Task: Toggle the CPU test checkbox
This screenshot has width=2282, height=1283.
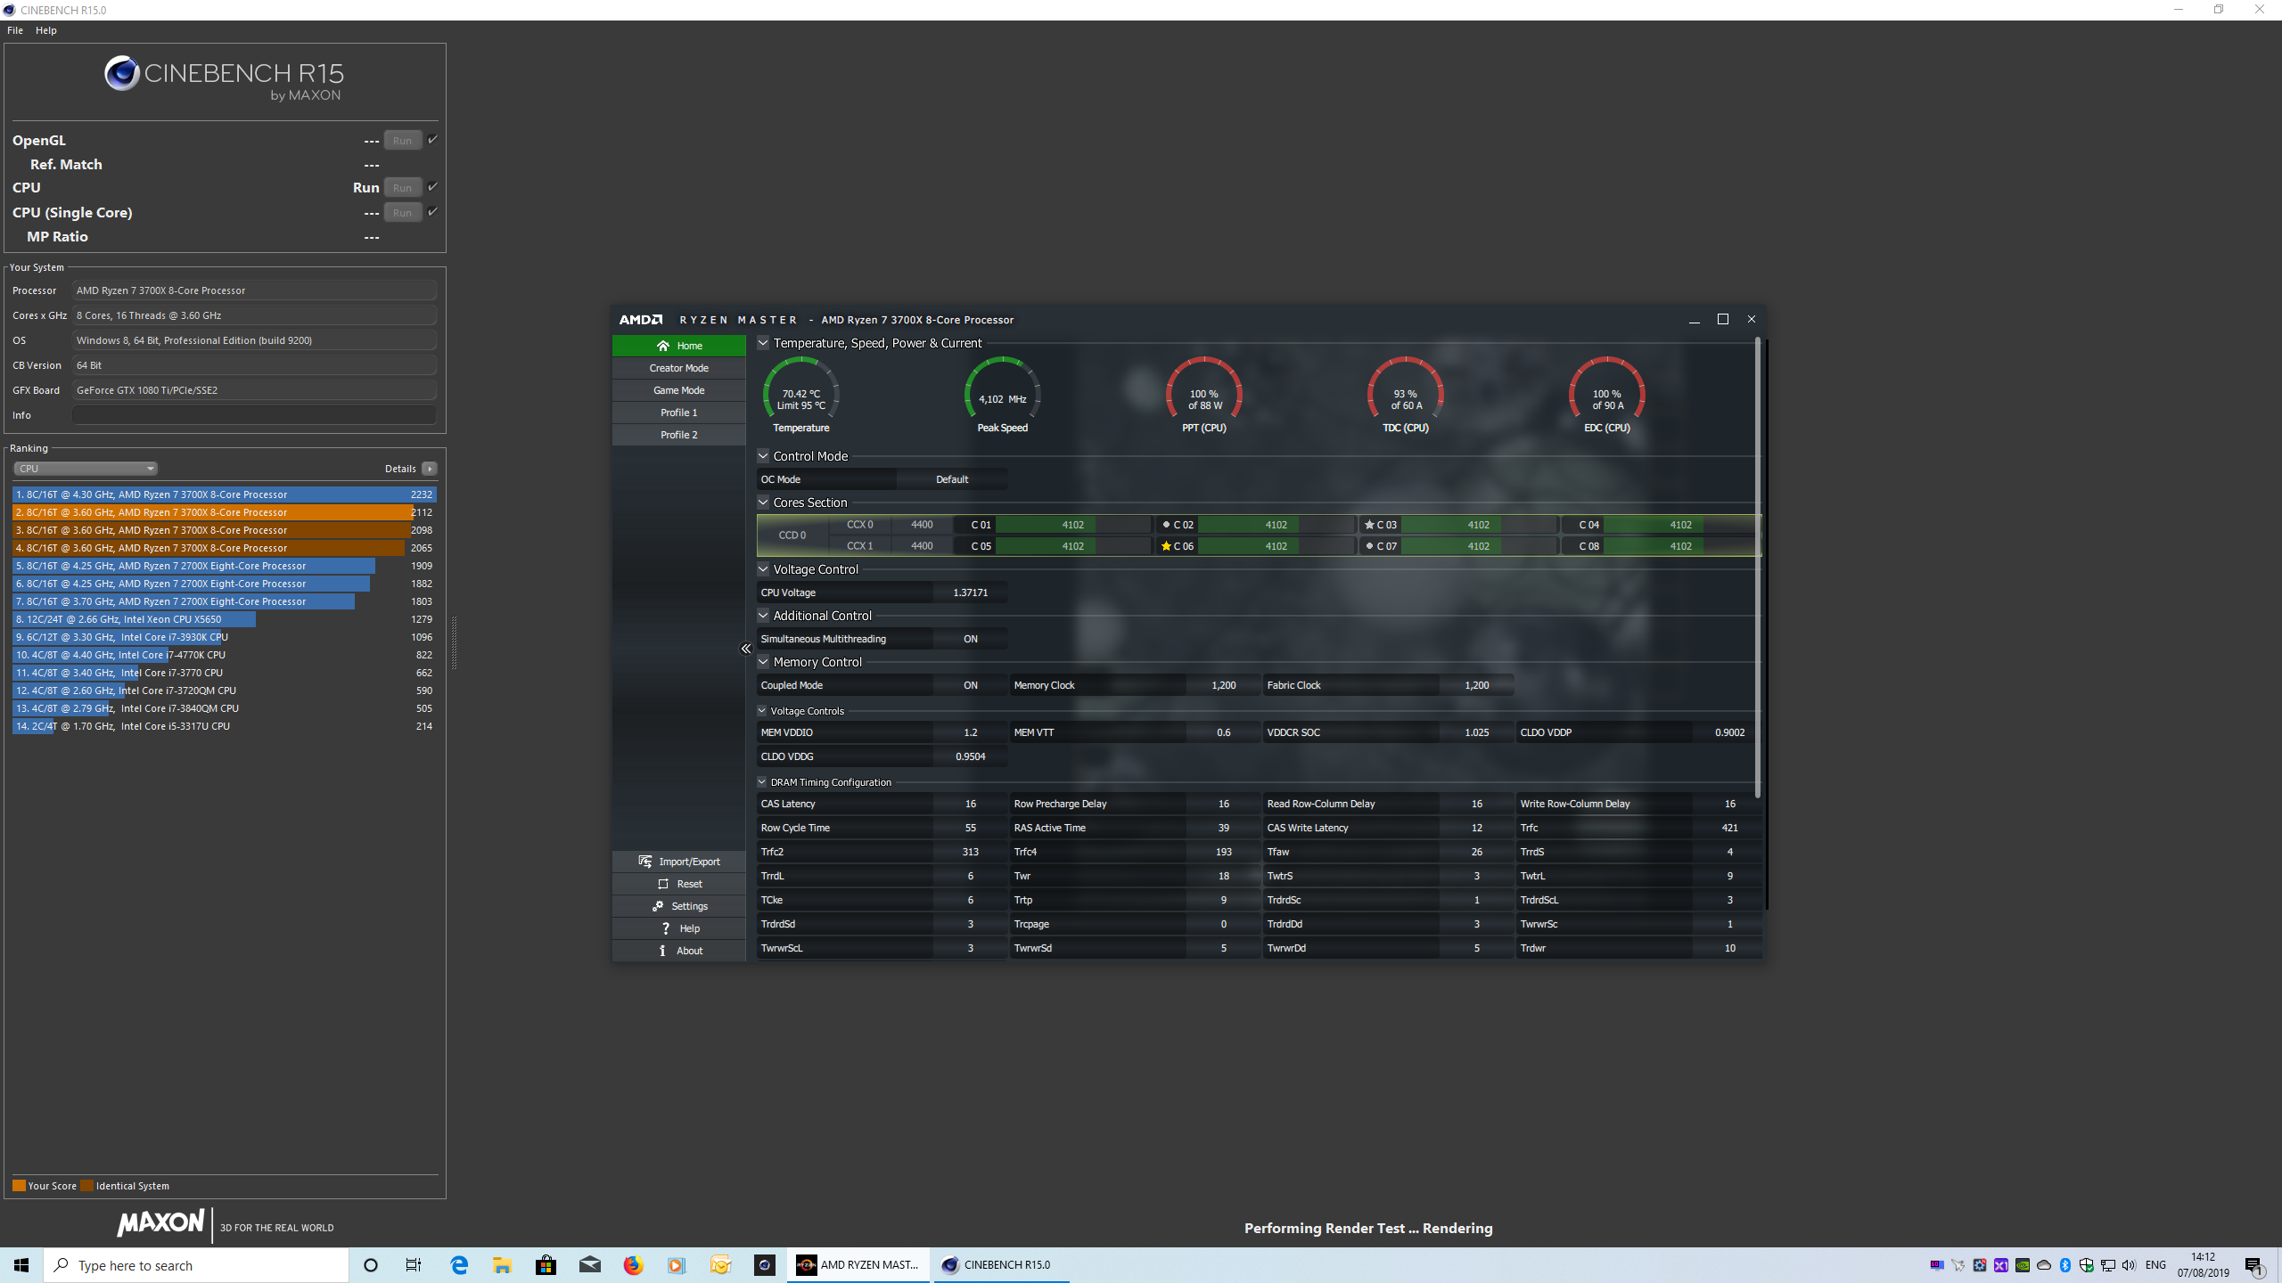Action: click(432, 187)
